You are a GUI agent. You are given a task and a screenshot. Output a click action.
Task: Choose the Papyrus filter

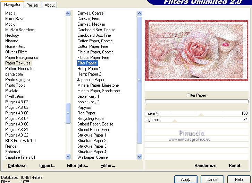tap(84, 107)
